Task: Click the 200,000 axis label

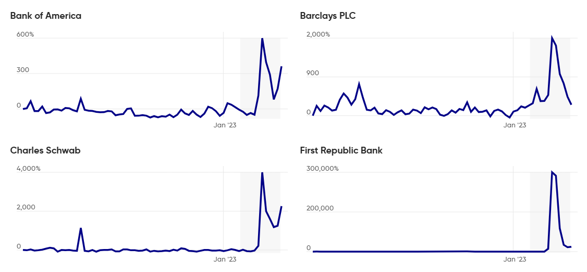Action: [x=320, y=208]
